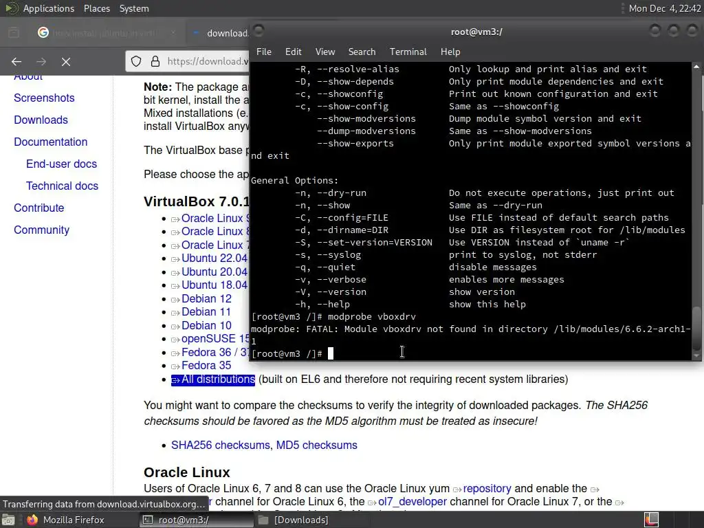Viewport: 704px width, 528px height.
Task: Open Screenshots sidebar link
Action: 44,98
